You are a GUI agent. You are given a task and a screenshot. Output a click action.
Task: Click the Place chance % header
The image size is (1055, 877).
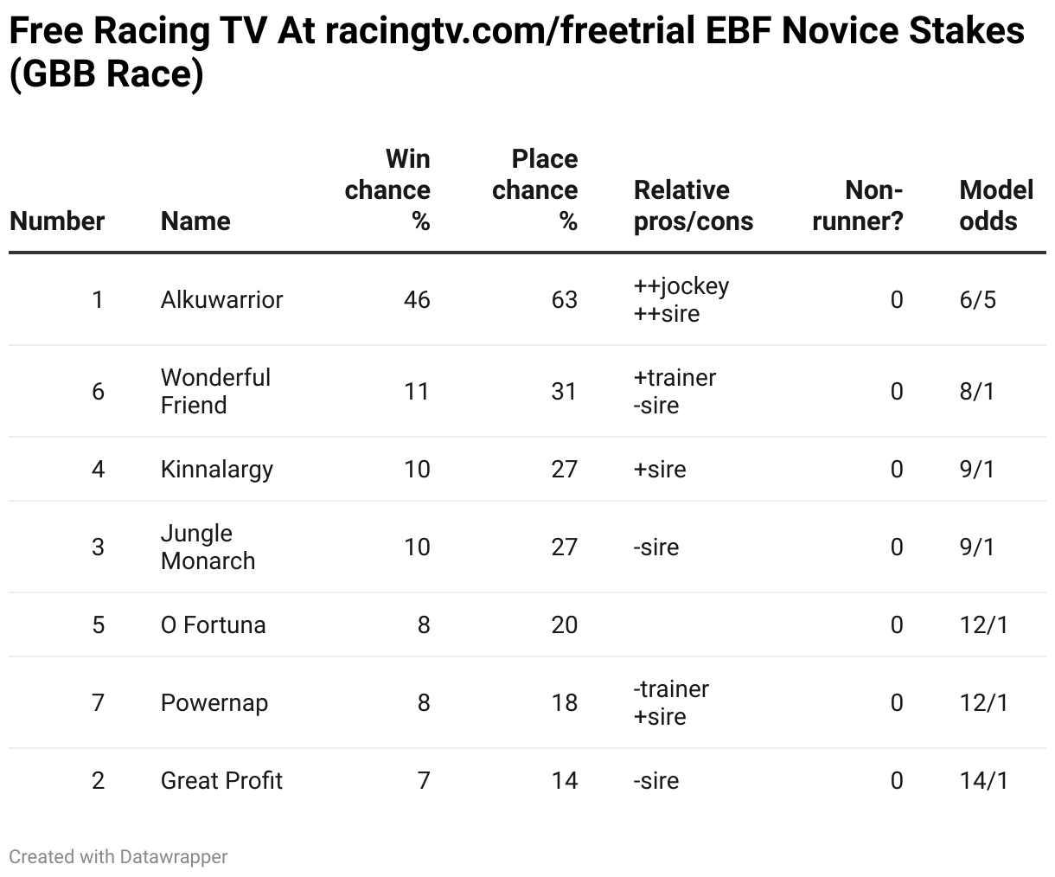[x=534, y=189]
